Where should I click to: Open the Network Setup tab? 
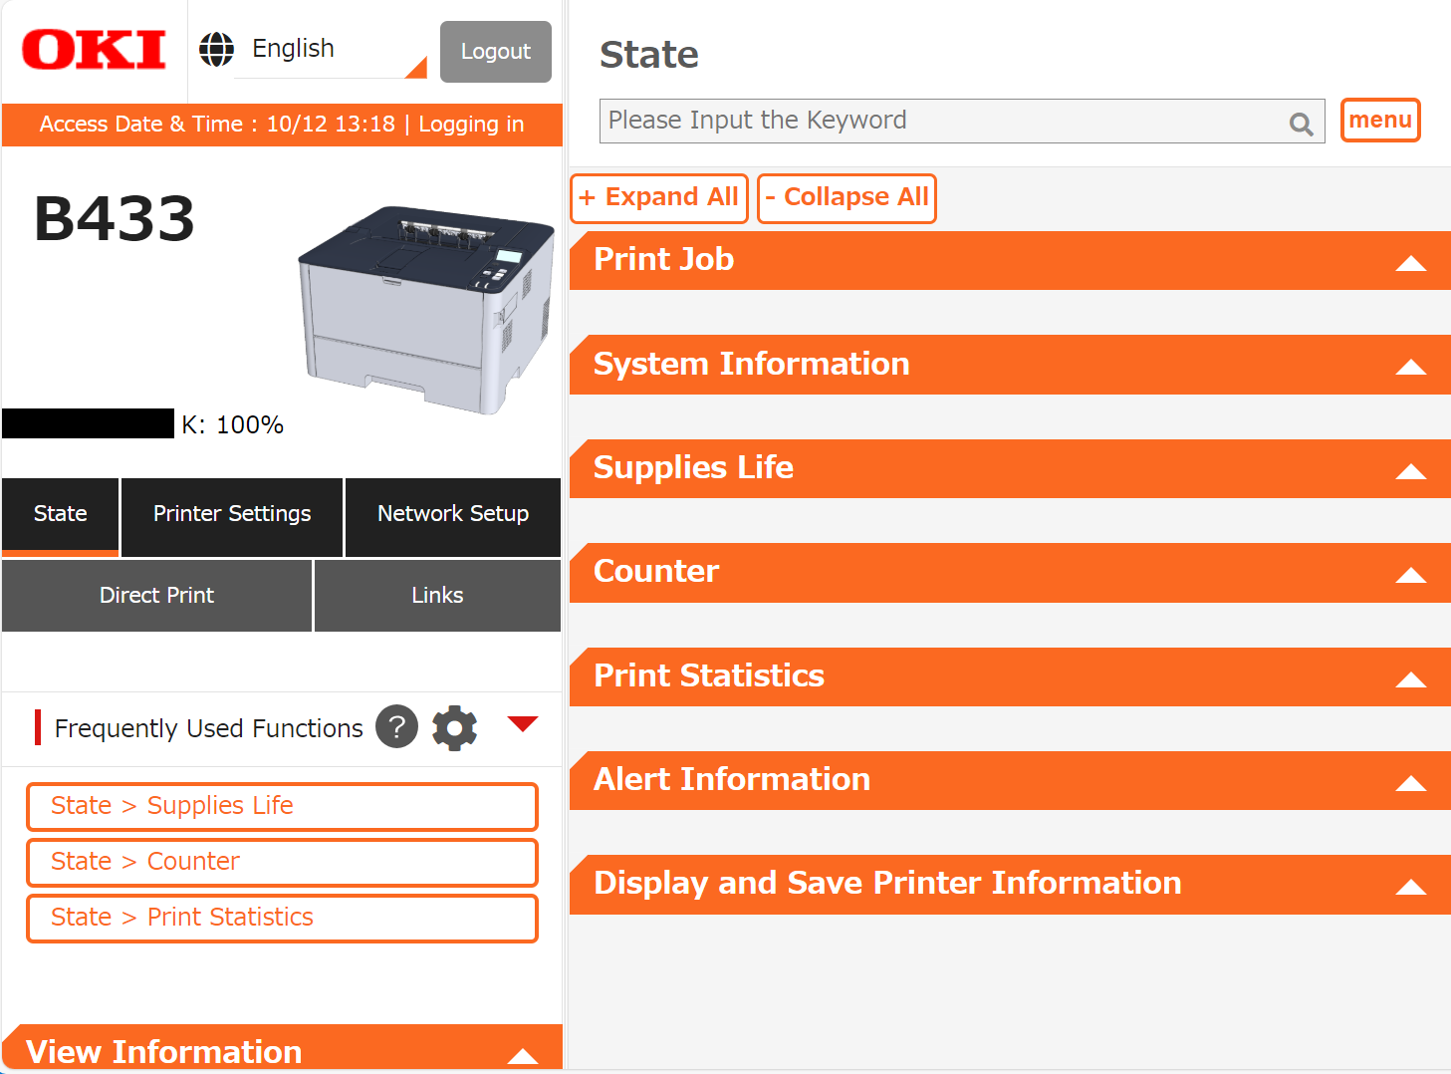click(453, 516)
